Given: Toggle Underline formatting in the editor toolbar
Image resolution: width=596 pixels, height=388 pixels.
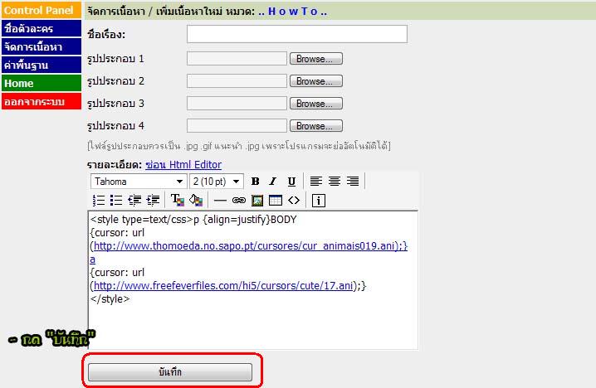Looking at the screenshot, I should point(291,182).
